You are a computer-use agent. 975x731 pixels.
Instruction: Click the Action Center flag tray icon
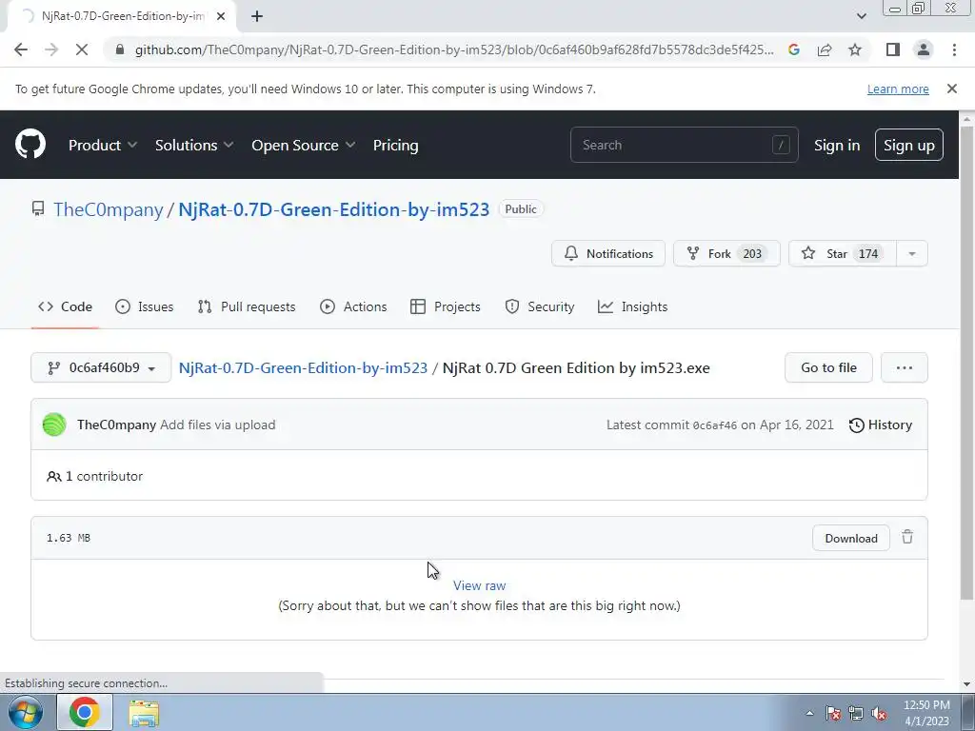[833, 713]
